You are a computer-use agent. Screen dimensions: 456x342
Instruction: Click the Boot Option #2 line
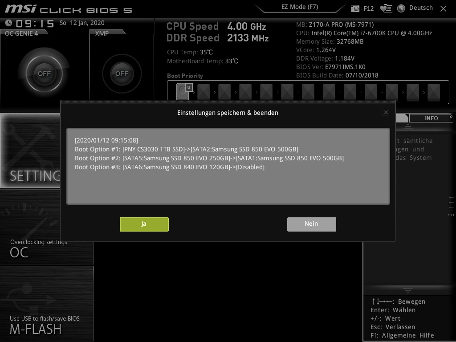[x=209, y=158]
